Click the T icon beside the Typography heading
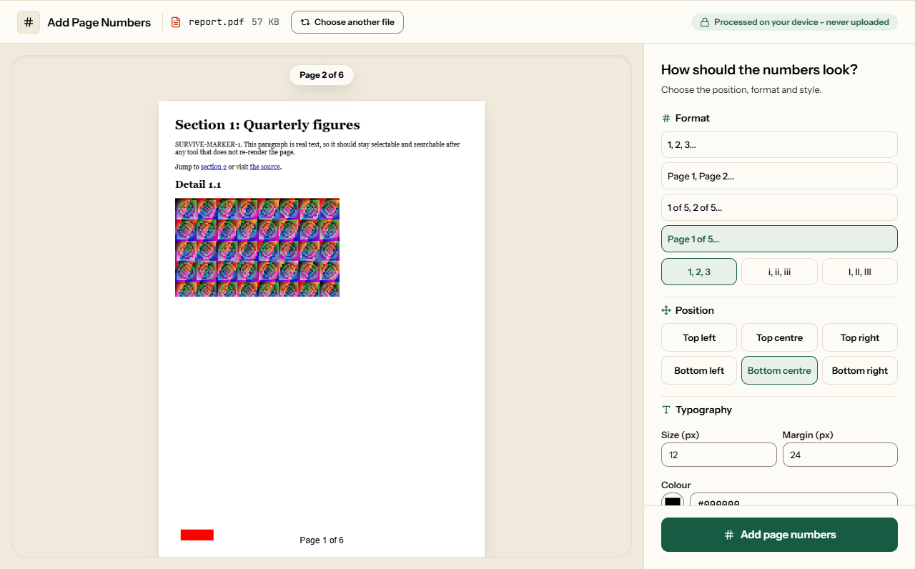This screenshot has height=569, width=915. pos(666,410)
